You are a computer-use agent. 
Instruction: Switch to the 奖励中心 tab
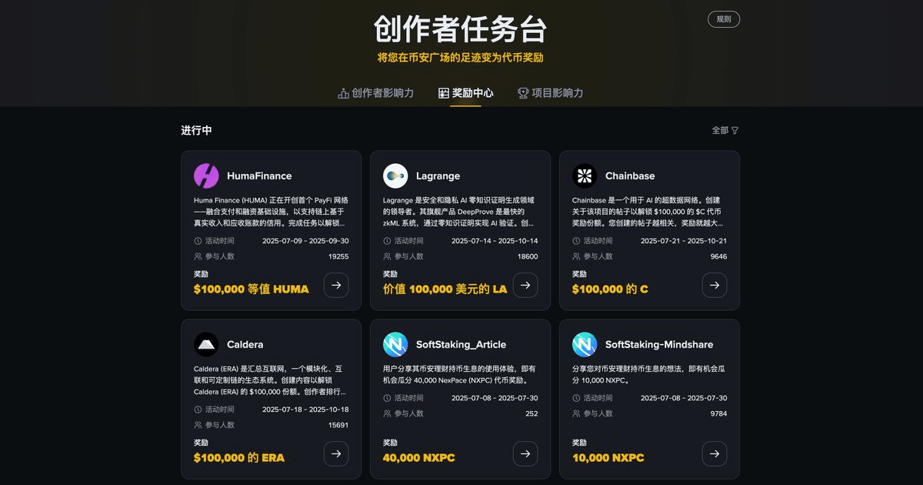(465, 93)
